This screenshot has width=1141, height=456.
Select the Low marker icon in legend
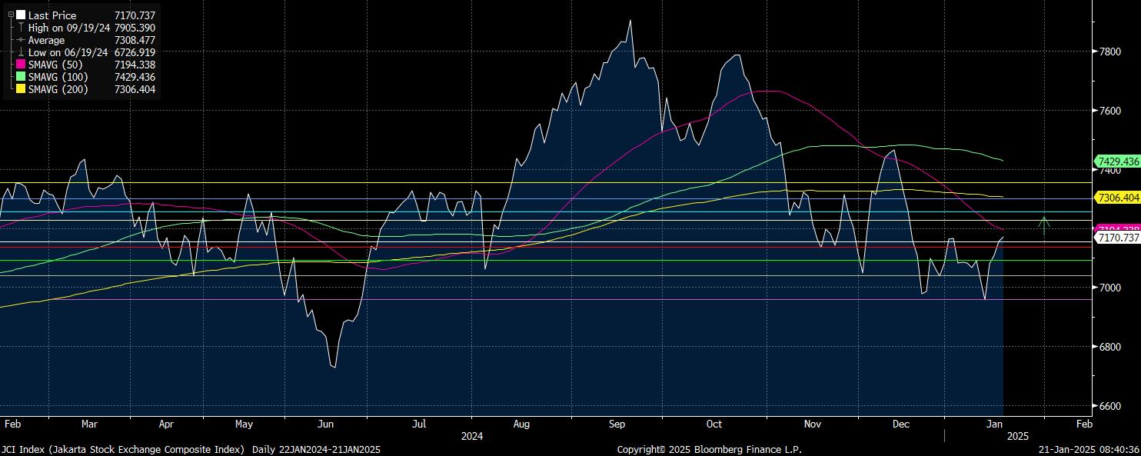point(21,52)
